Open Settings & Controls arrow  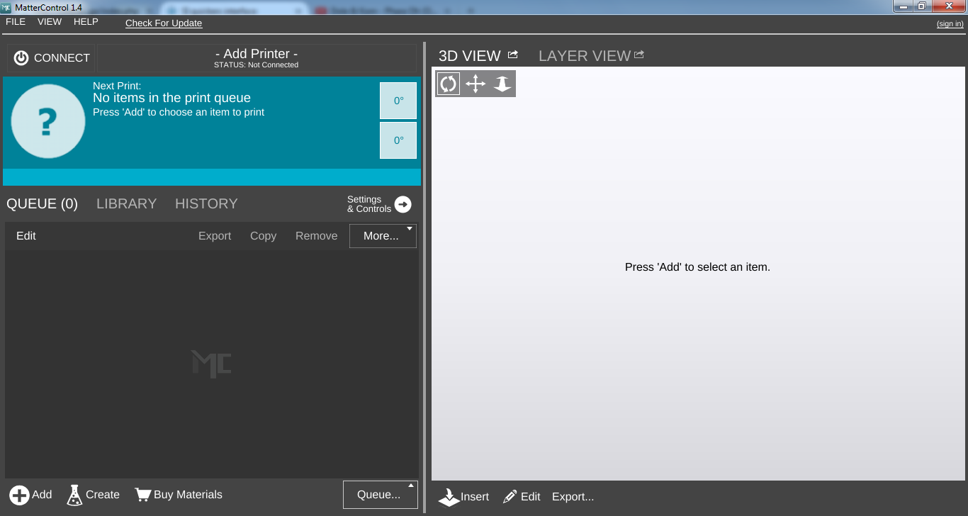click(x=403, y=204)
